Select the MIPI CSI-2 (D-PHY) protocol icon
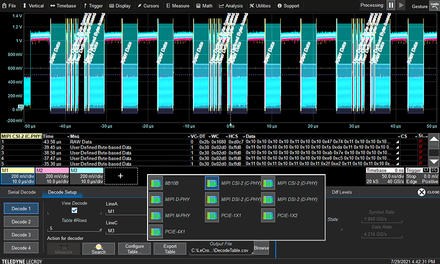Screen dimensions: 440x264 coord(268,183)
